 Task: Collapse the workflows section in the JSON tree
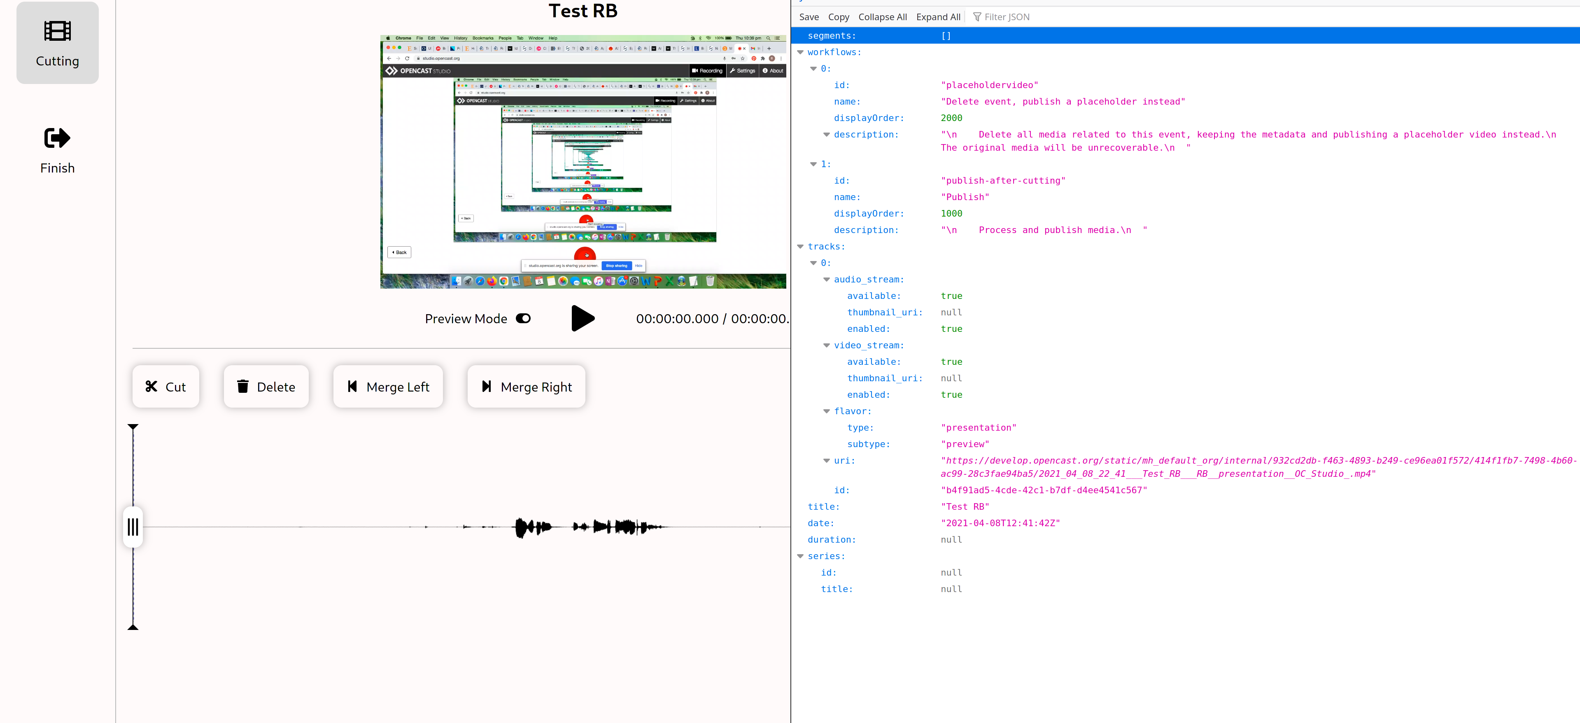800,52
